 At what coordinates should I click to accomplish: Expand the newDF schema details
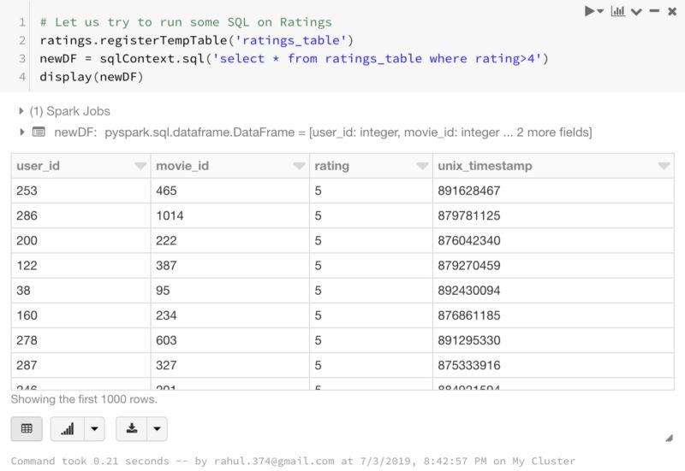(x=21, y=132)
